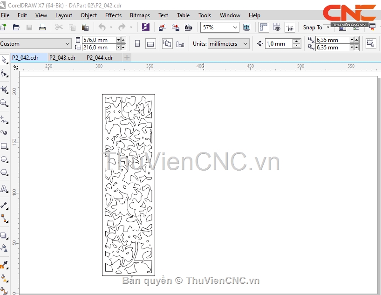381x295 pixels.
Task: Toggle the Show Guidelines button
Action: pyautogui.click(x=290, y=27)
